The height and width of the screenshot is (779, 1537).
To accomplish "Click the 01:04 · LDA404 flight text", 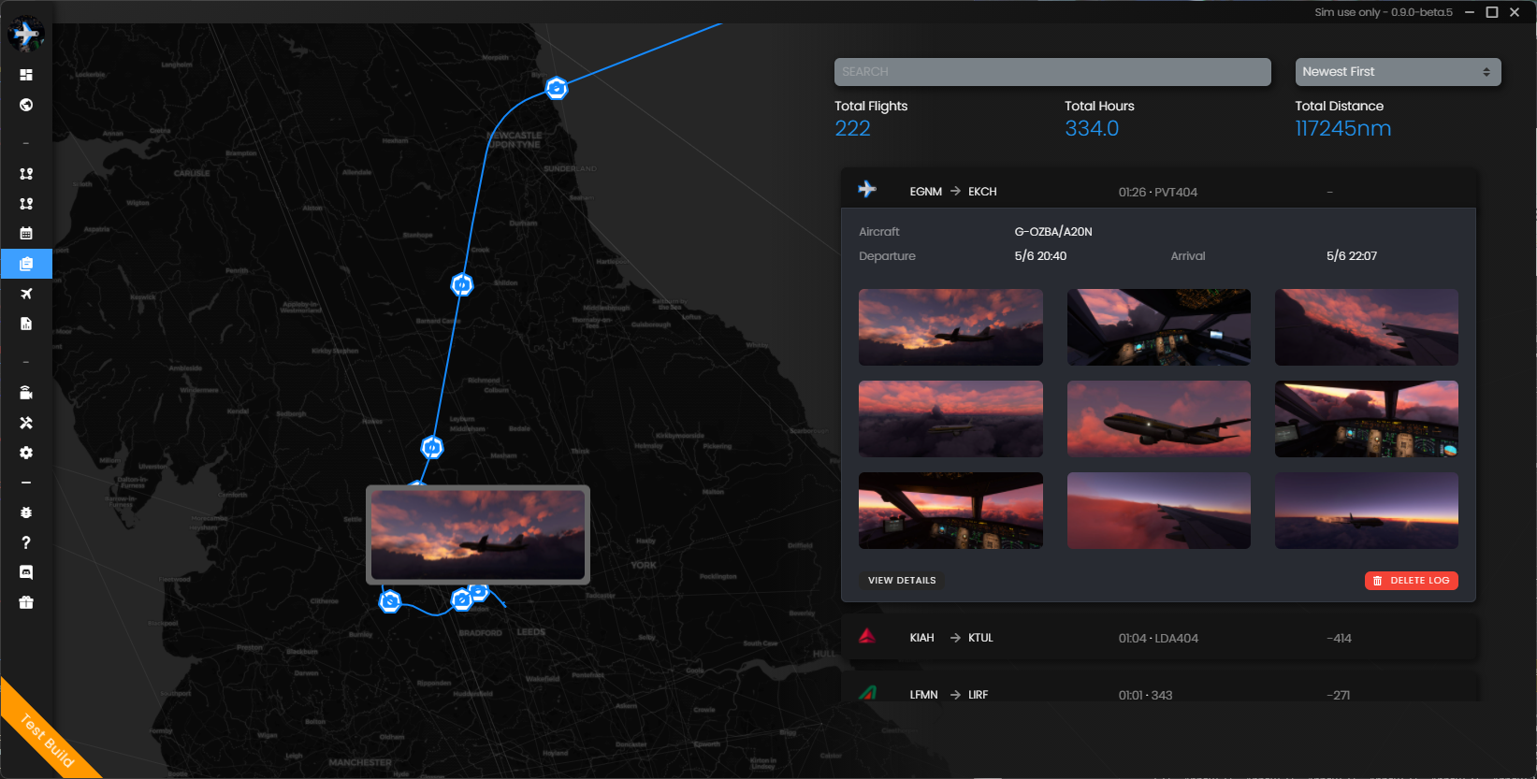I will pos(1158,638).
